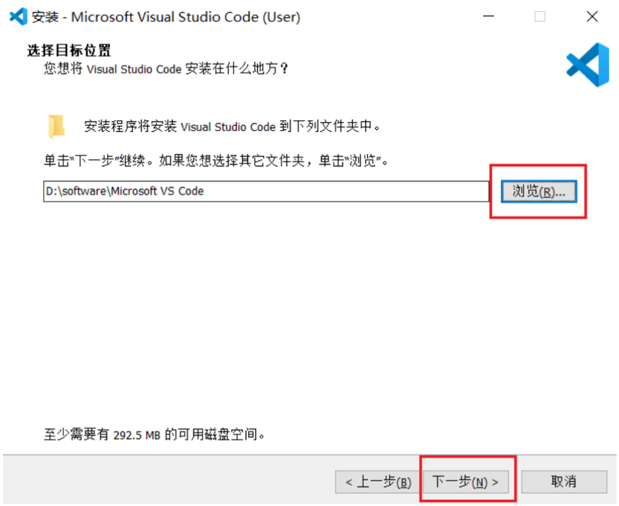Click the heading 选择目标位置
This screenshot has height=506, width=619.
[69, 51]
